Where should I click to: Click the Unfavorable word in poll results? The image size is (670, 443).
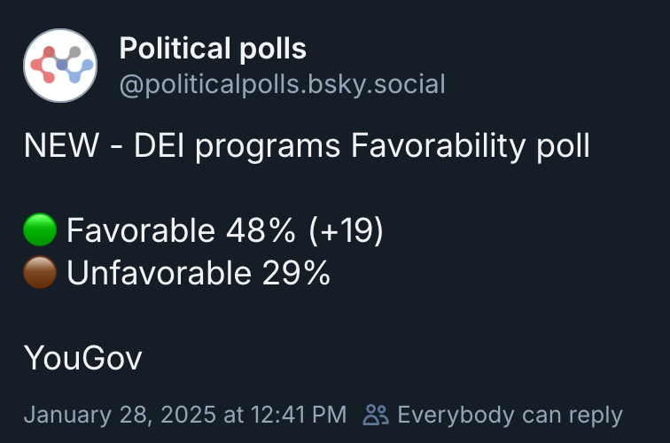159,273
